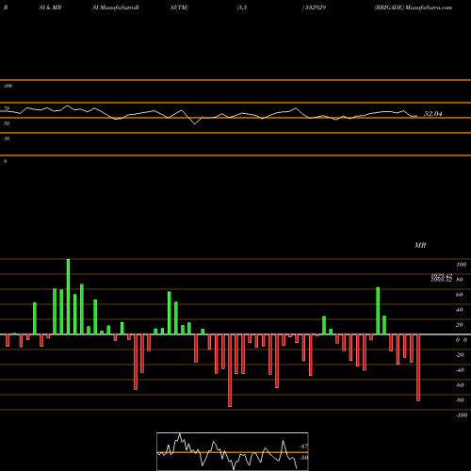The image size is (471, 471).
Task: Click the "SI(TM)" header label
Action: pyautogui.click(x=179, y=8)
